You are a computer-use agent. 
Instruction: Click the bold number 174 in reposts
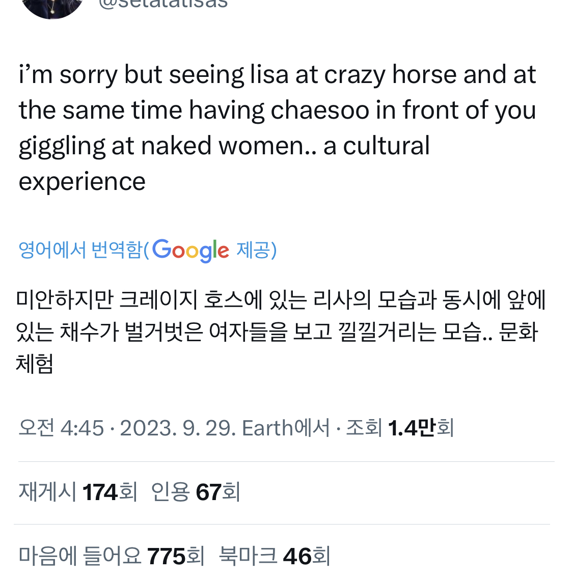[x=100, y=492]
